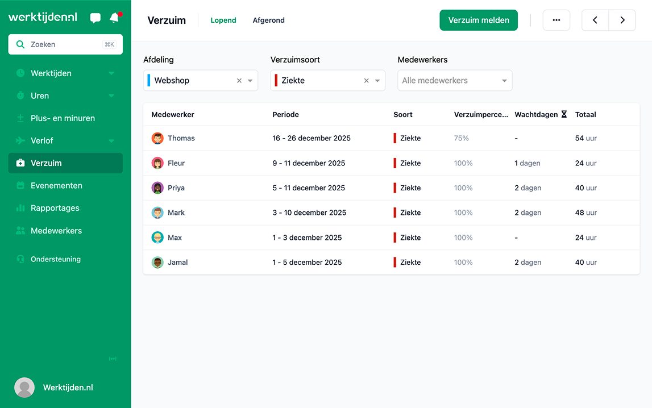Open the chat messages icon in the header
The width and height of the screenshot is (652, 408).
[x=95, y=18]
